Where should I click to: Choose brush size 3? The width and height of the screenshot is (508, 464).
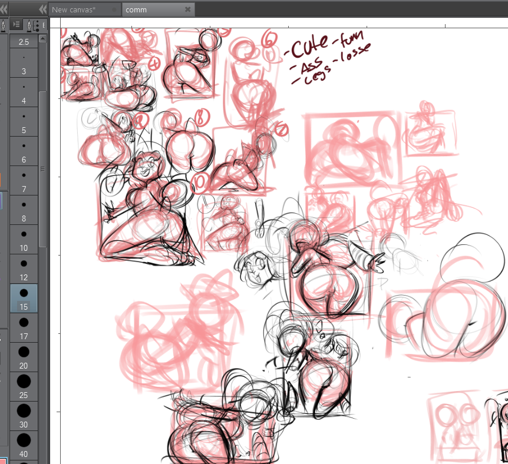(x=24, y=64)
